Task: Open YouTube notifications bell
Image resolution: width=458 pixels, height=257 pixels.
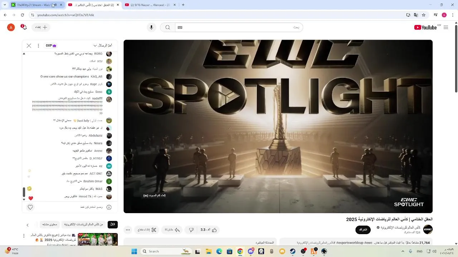Action: click(24, 27)
